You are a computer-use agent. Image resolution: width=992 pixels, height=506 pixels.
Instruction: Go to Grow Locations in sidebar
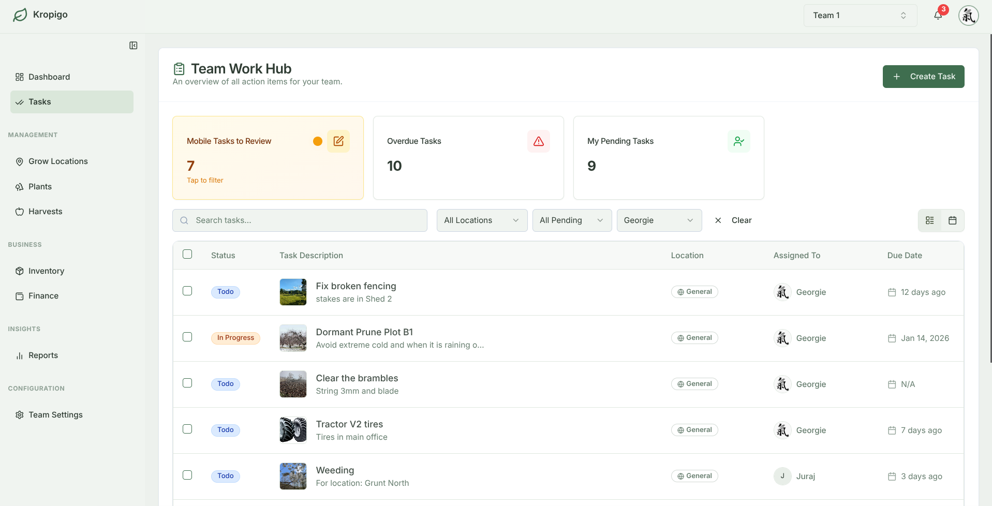(58, 161)
